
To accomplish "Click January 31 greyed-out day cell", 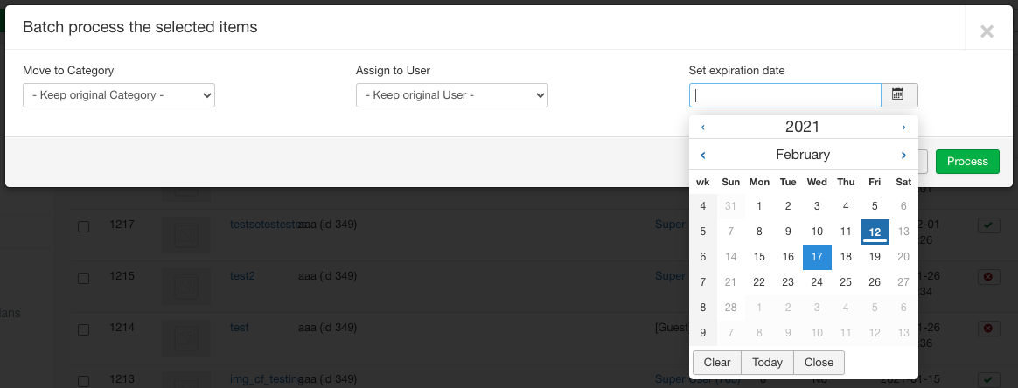I will click(730, 206).
